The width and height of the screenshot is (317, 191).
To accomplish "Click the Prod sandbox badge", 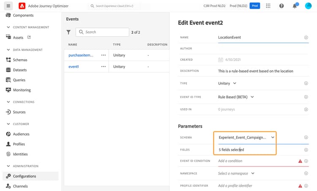I will pos(254,6).
